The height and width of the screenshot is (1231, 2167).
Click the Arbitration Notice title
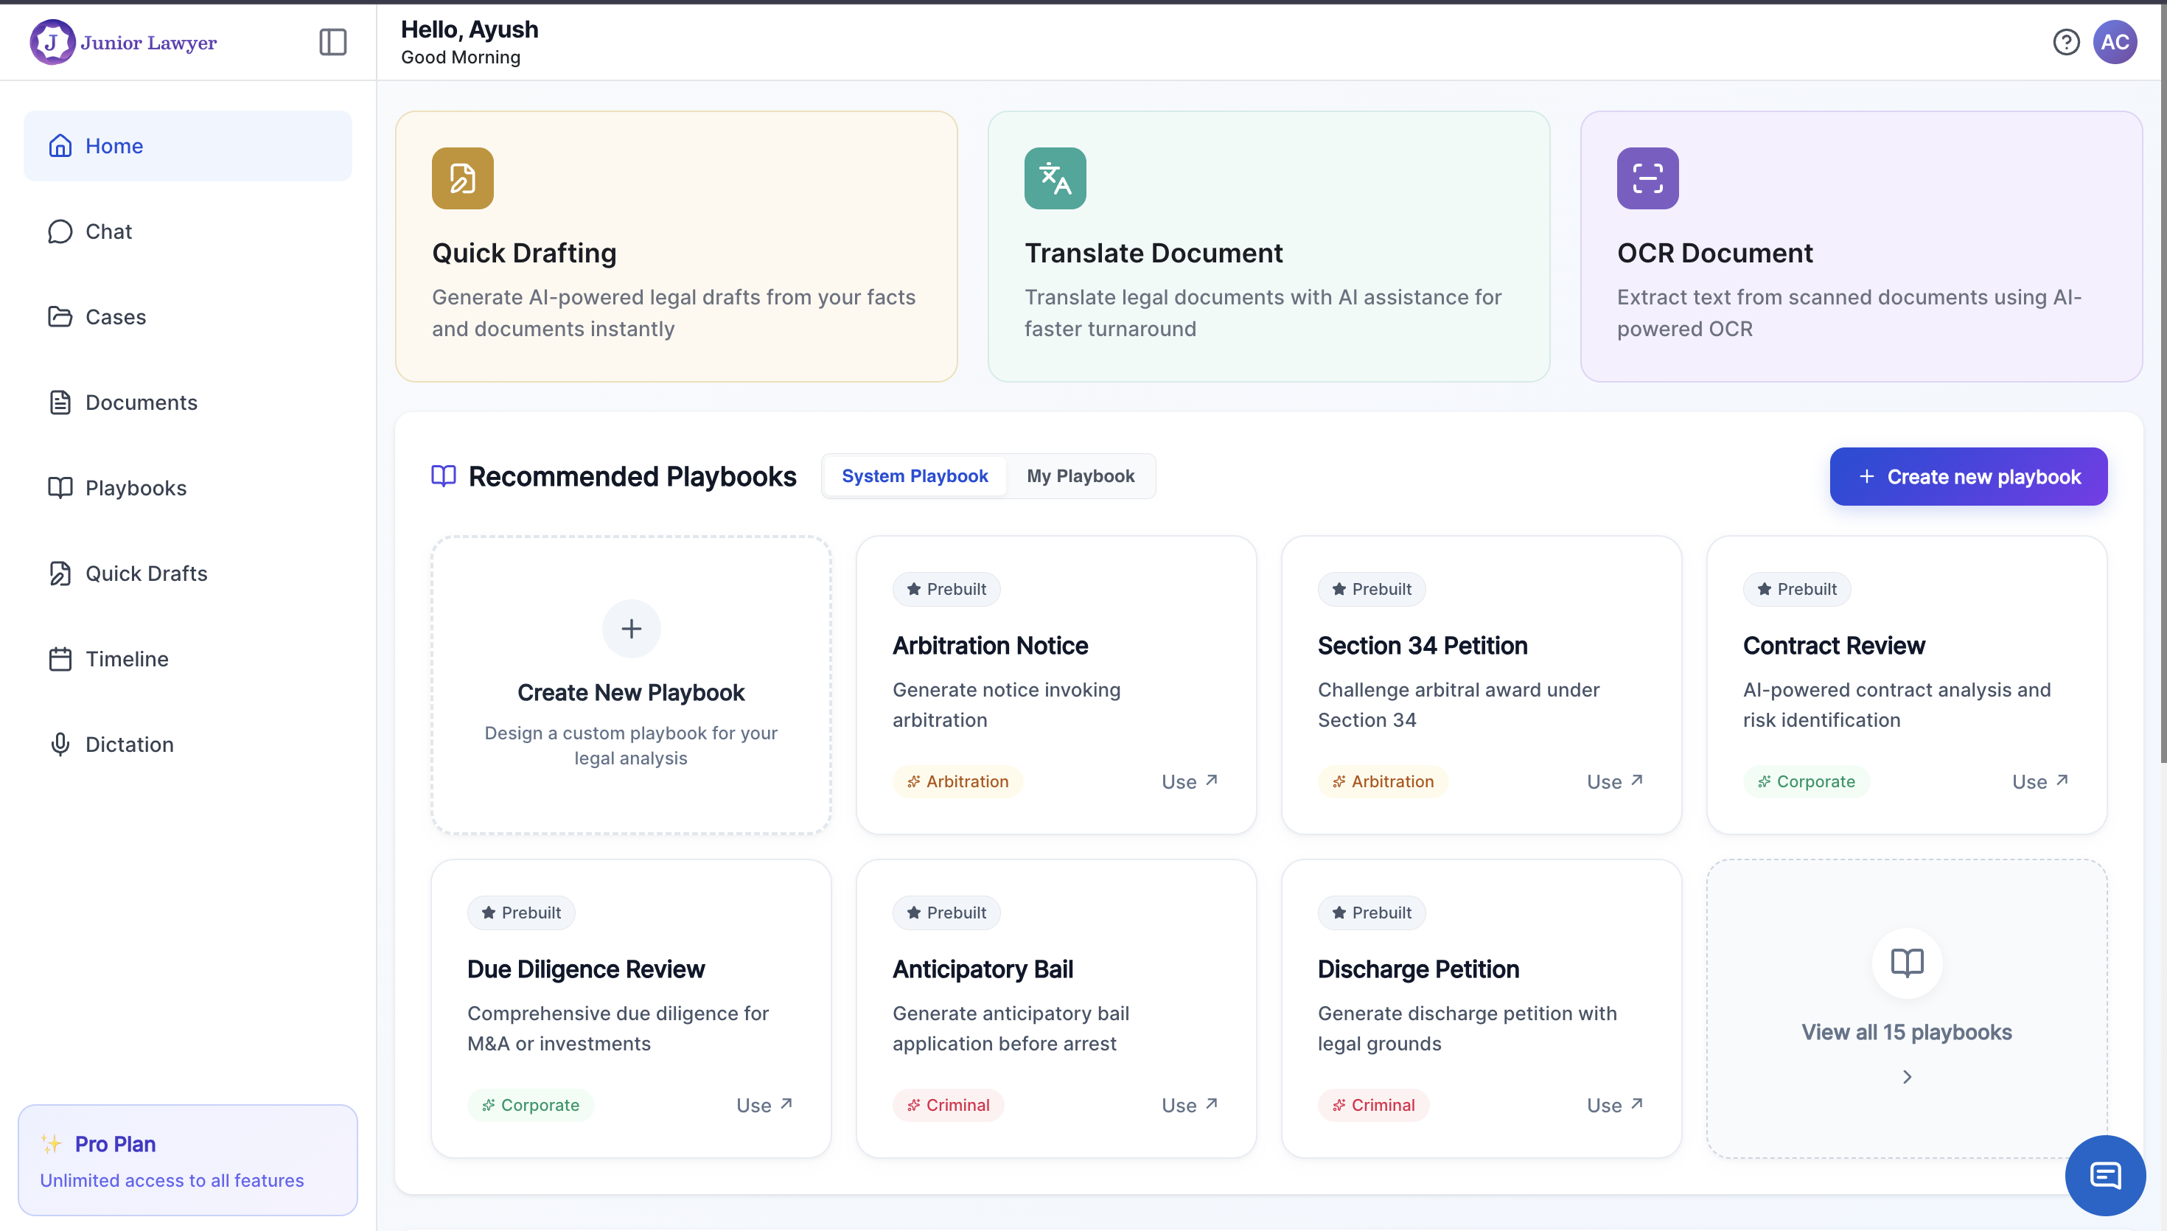[x=991, y=645]
